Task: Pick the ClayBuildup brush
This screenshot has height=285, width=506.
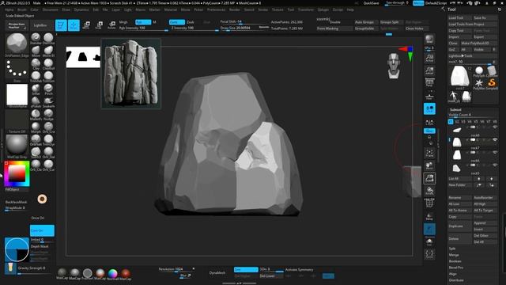Action: coord(48,63)
